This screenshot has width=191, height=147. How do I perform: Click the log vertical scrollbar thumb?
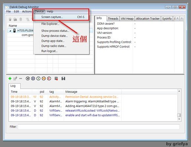pos(179,115)
